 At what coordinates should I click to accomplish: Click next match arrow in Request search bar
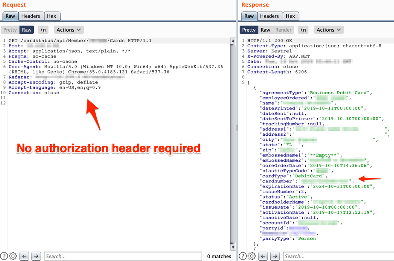pyautogui.click(x=36, y=256)
